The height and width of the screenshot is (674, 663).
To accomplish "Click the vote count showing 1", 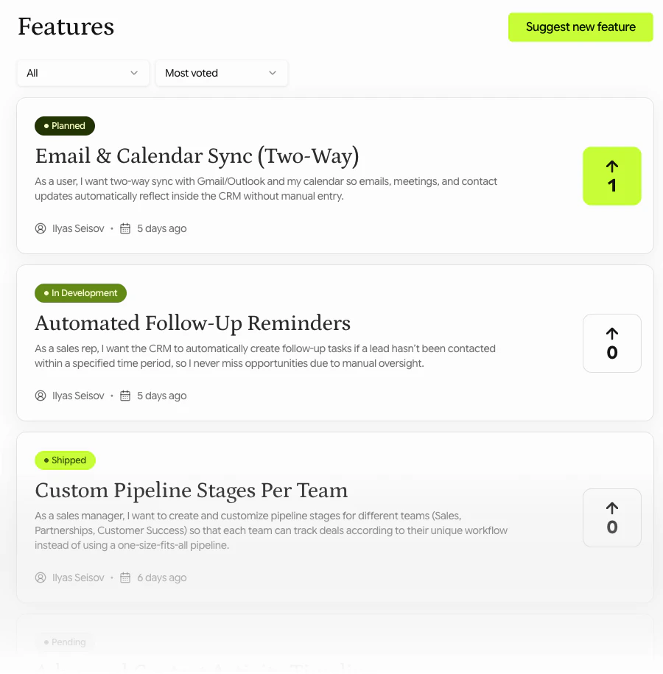I will pos(611,186).
